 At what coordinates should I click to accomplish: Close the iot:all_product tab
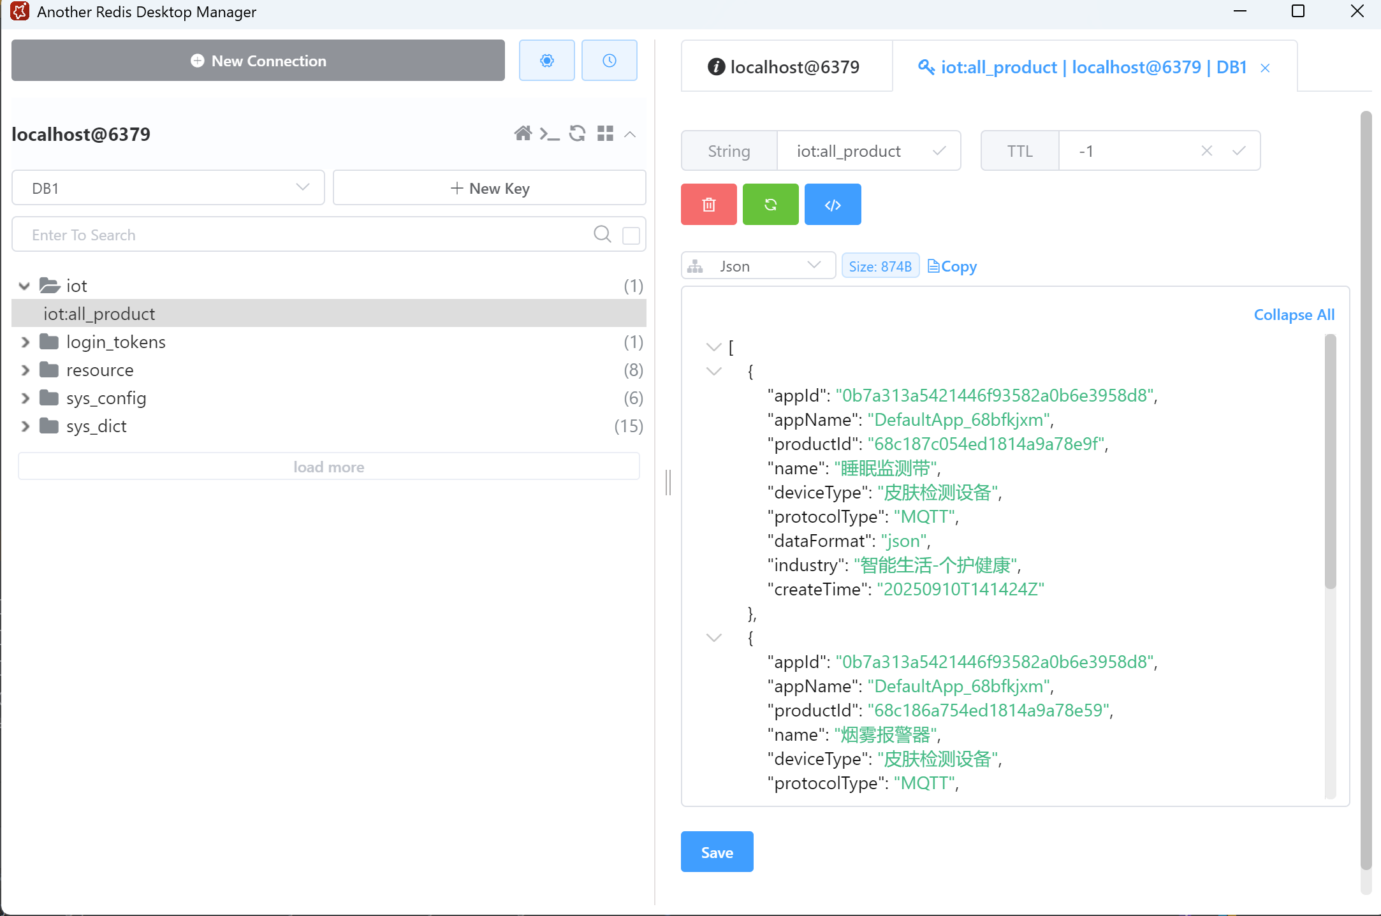[1265, 68]
